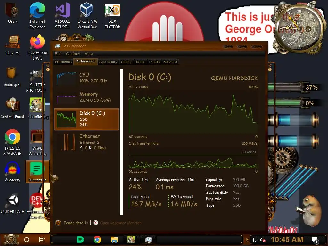328x246 pixels.
Task: Click the Capacity 100 GB value
Action: tap(239, 180)
